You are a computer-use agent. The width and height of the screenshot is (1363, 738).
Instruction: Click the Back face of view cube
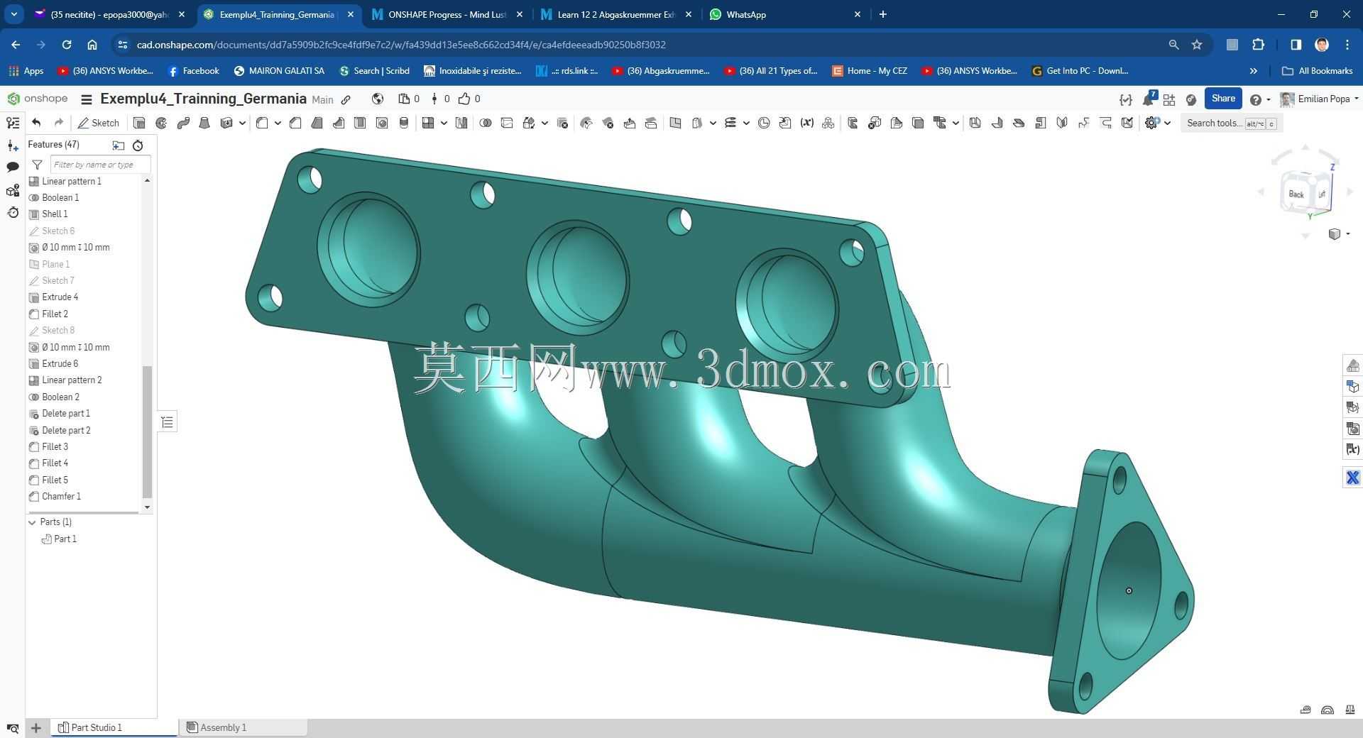click(1296, 194)
